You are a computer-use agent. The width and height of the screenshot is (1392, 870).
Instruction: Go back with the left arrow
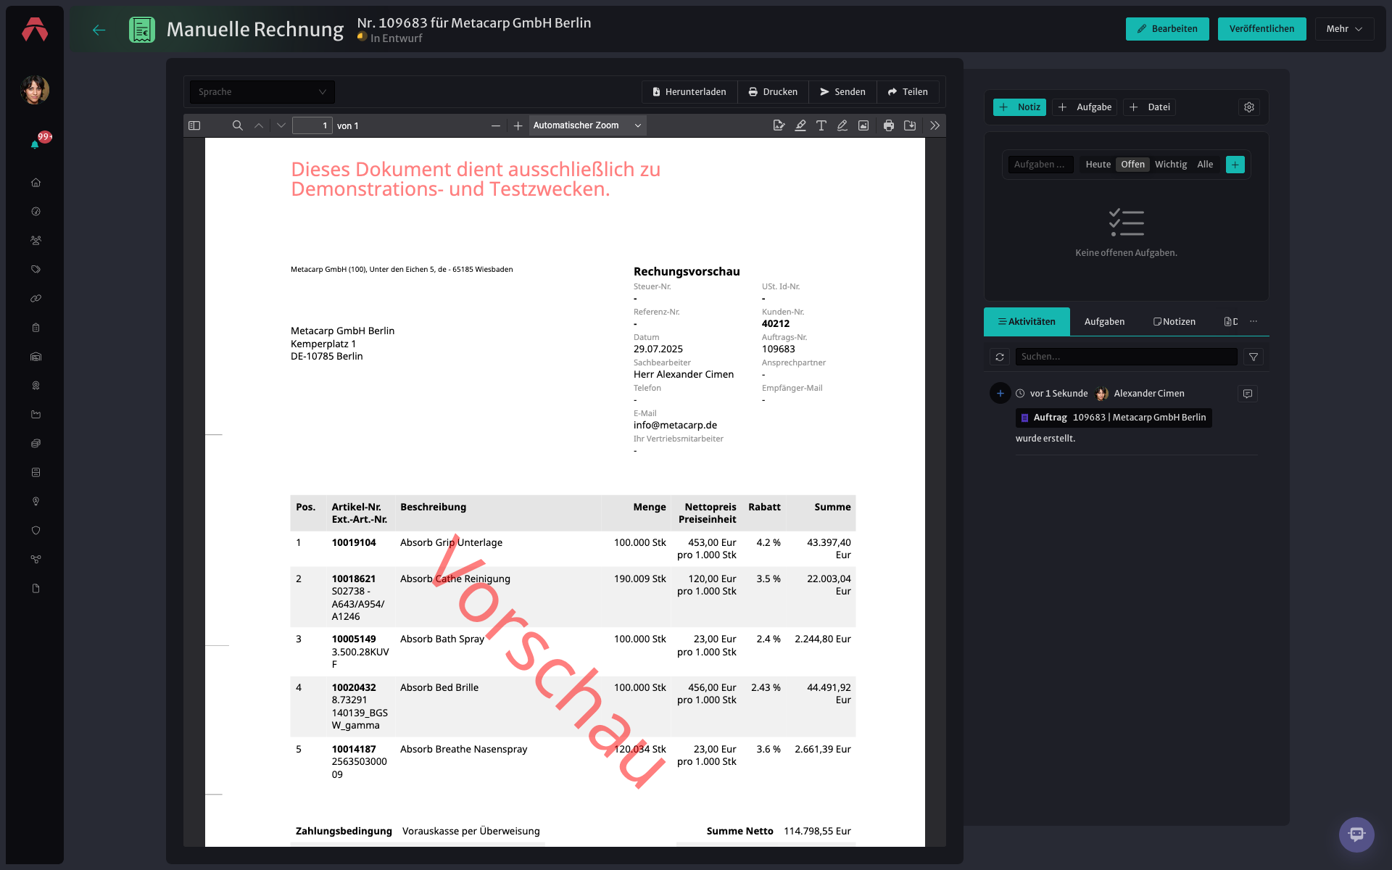click(x=99, y=30)
